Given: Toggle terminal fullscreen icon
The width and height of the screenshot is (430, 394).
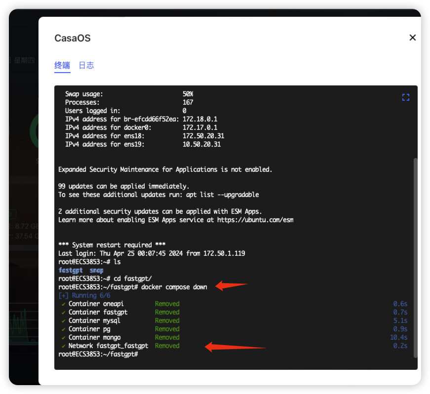Looking at the screenshot, I should coord(406,97).
